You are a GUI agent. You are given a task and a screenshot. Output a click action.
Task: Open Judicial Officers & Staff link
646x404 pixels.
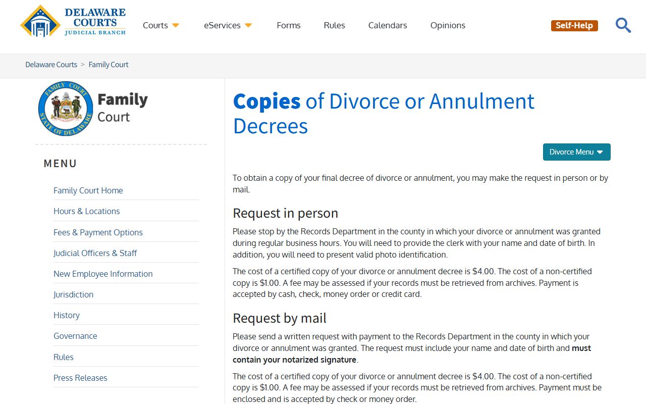(x=95, y=253)
